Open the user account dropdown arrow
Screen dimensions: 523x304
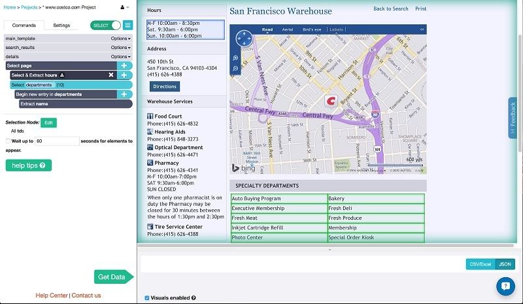pyautogui.click(x=127, y=7)
